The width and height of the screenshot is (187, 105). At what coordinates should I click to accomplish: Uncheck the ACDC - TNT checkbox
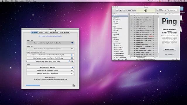[134, 24]
